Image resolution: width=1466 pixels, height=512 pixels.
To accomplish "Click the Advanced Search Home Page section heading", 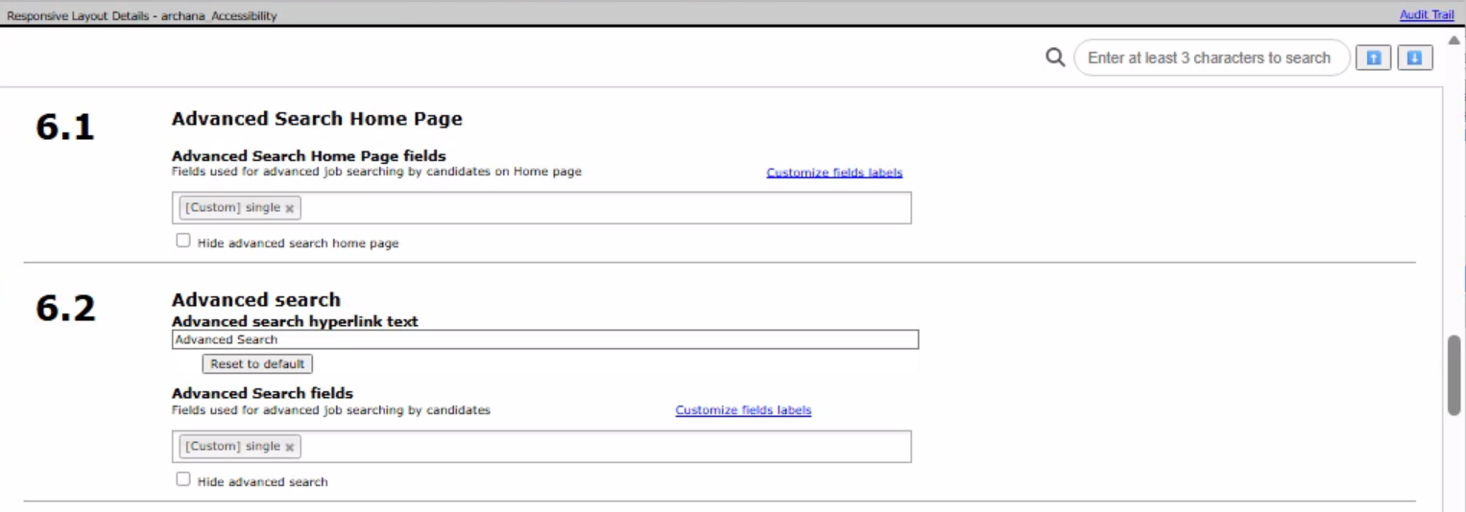I will point(316,119).
